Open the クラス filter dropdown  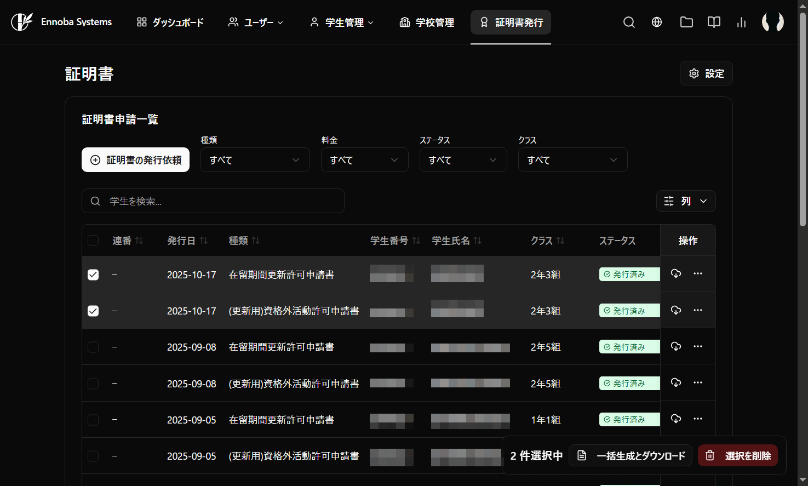[x=573, y=160]
